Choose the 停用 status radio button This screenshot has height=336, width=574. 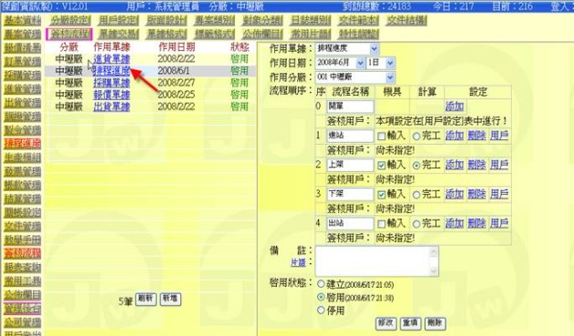321,311
